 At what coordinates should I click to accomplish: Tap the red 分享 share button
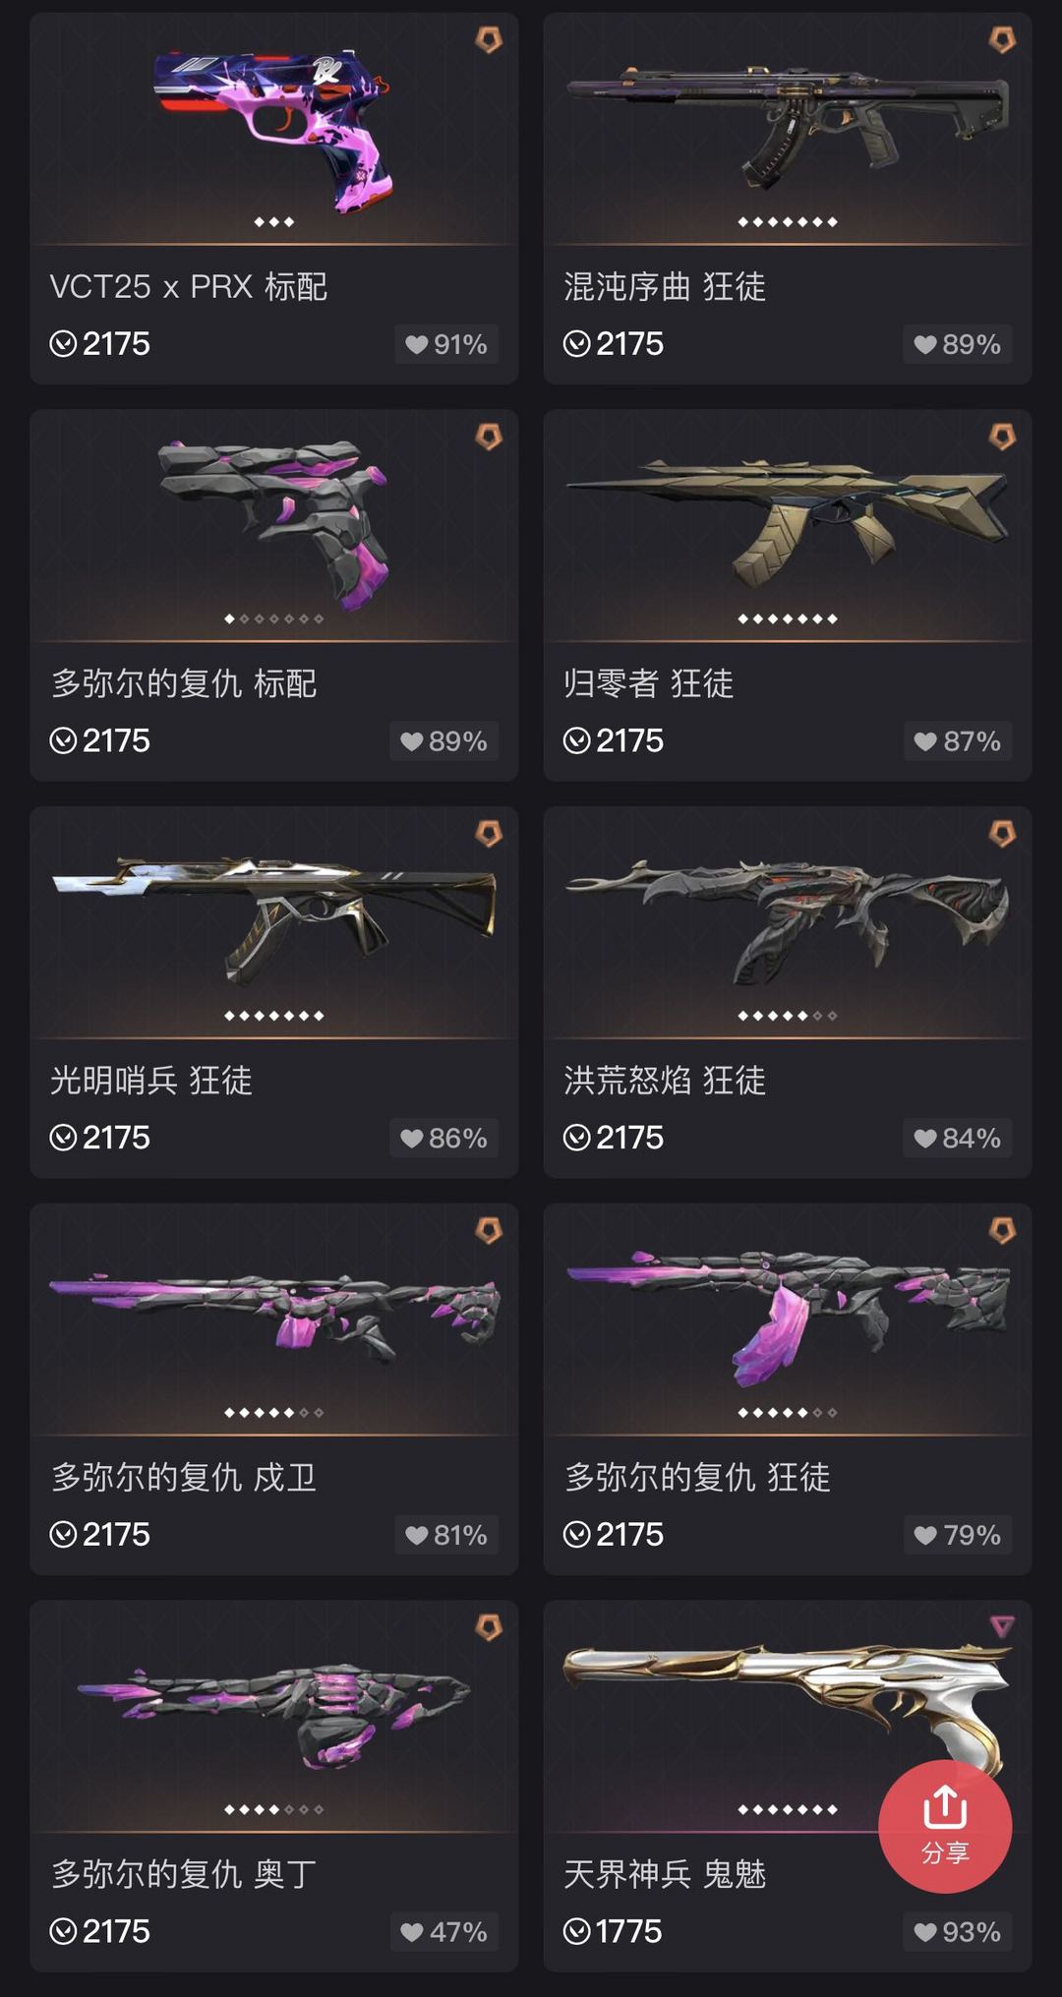pyautogui.click(x=945, y=1826)
